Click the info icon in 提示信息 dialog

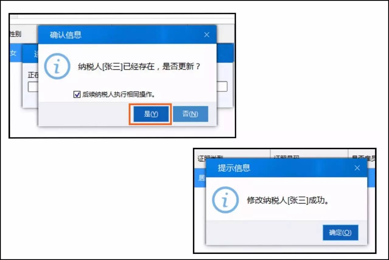point(225,200)
